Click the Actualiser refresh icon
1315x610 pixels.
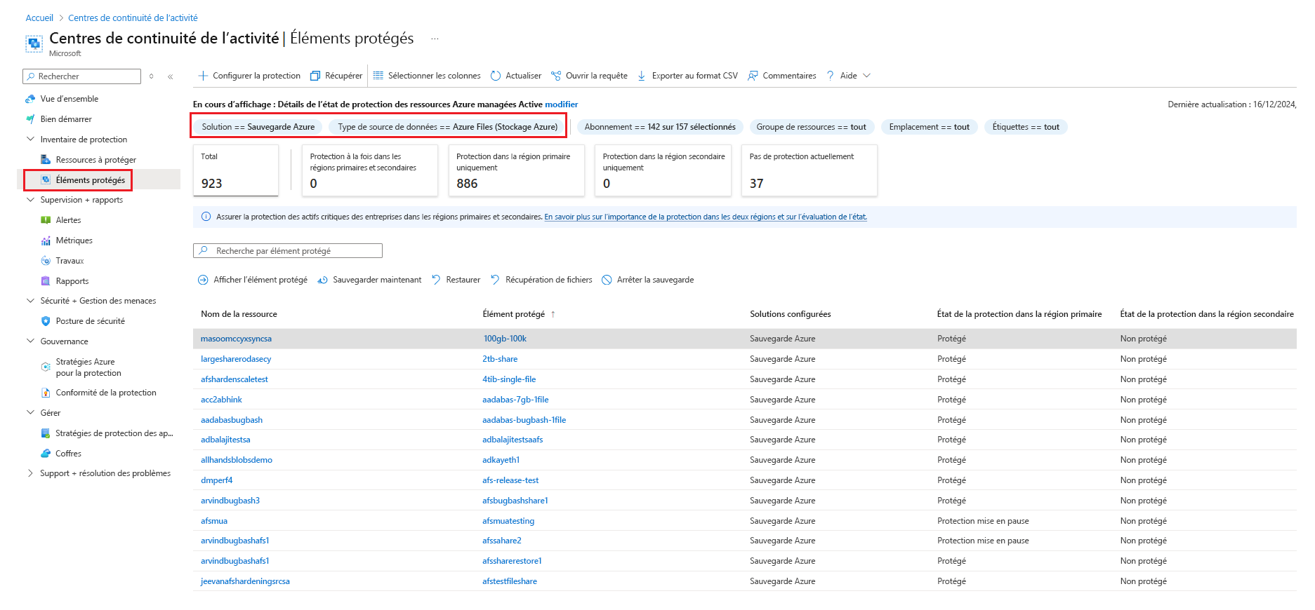(x=496, y=76)
